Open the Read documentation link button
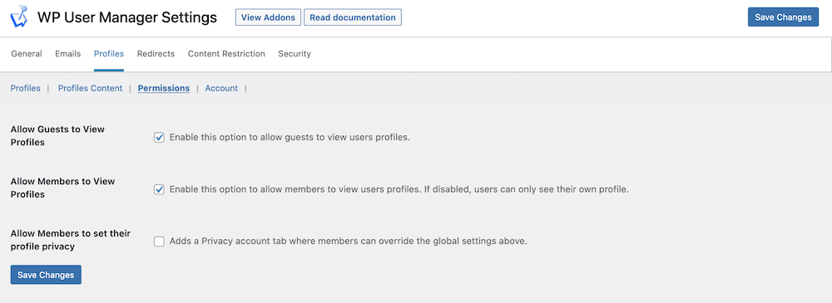Viewport: 832px width, 303px height. (352, 17)
